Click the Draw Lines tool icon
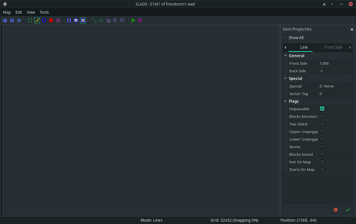The image size is (356, 224). (x=94, y=20)
